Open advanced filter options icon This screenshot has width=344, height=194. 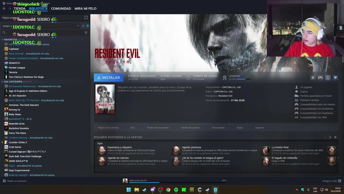[86, 33]
